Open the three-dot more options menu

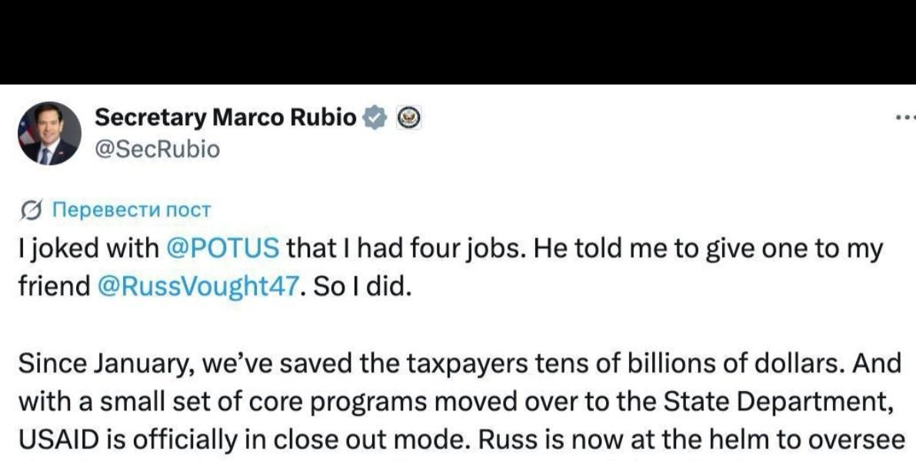click(905, 118)
